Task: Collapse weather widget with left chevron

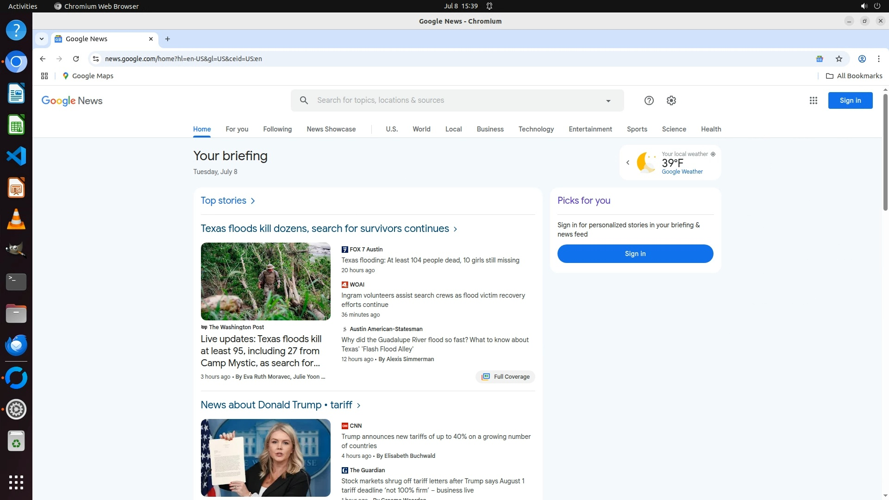Action: [x=628, y=162]
